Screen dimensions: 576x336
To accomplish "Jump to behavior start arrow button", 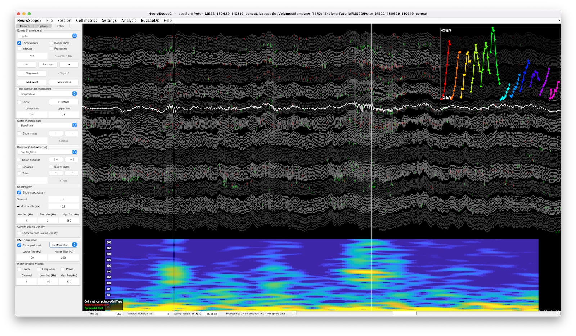I will point(56,160).
